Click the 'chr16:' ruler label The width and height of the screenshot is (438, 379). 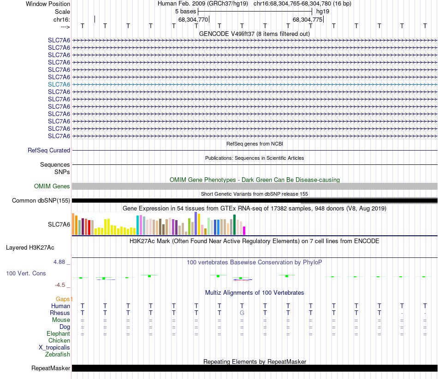click(x=62, y=19)
